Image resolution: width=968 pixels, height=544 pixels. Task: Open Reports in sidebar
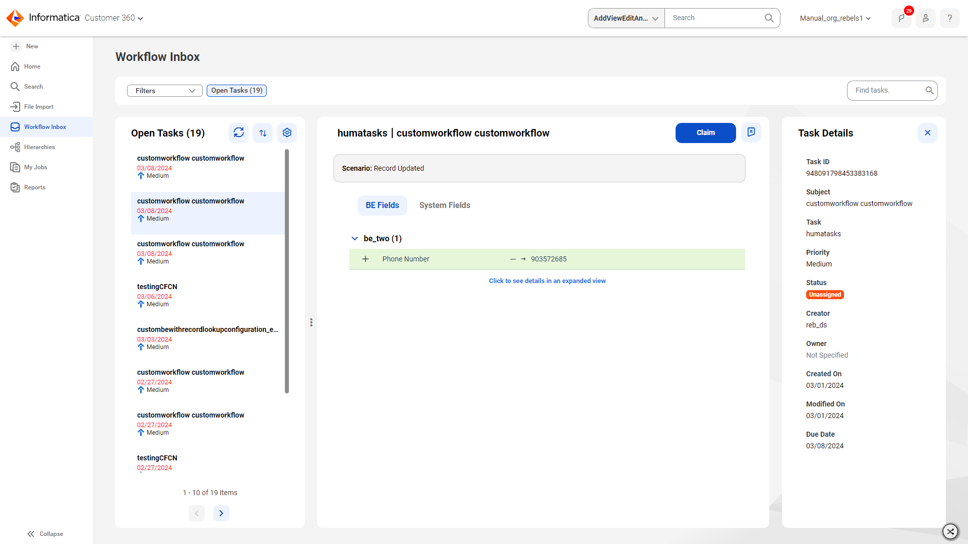[x=46, y=187]
